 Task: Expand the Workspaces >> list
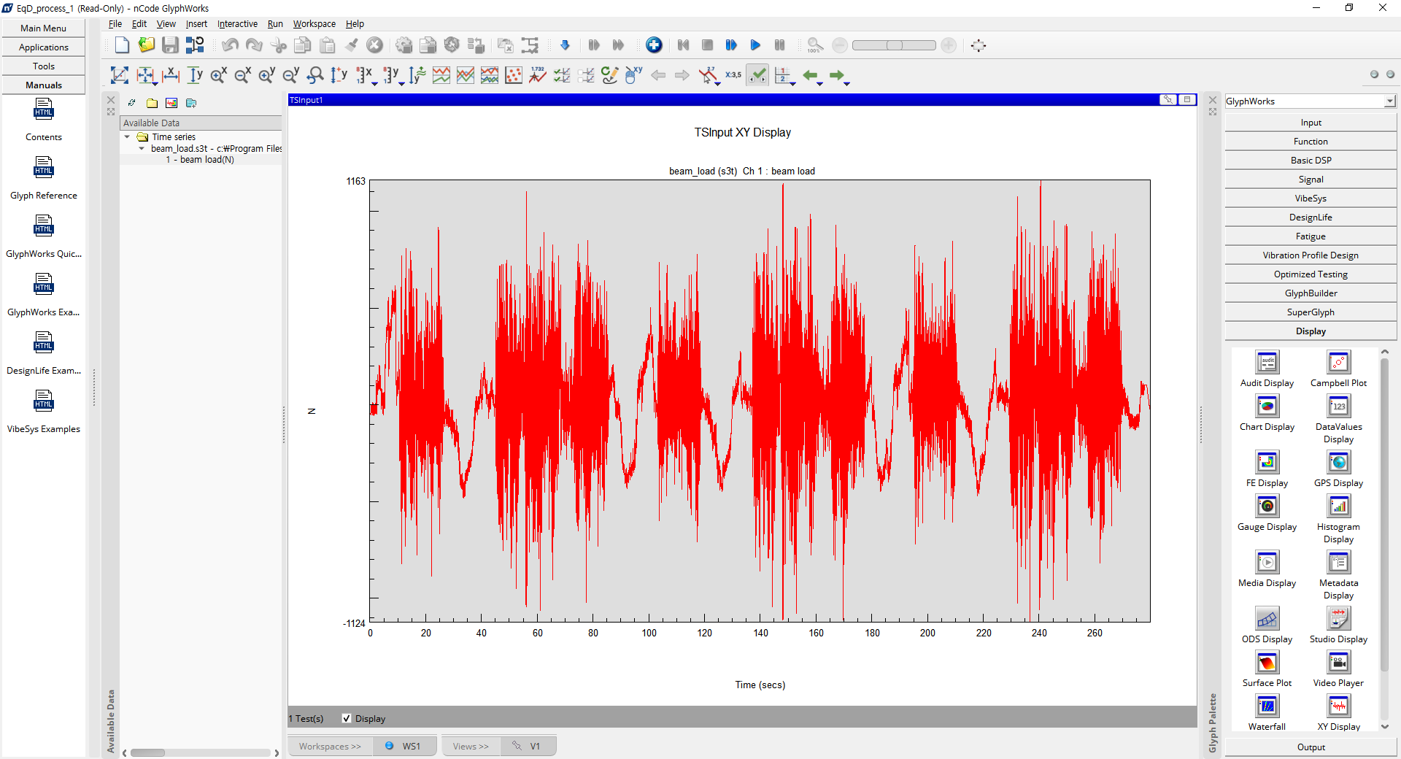pos(330,746)
